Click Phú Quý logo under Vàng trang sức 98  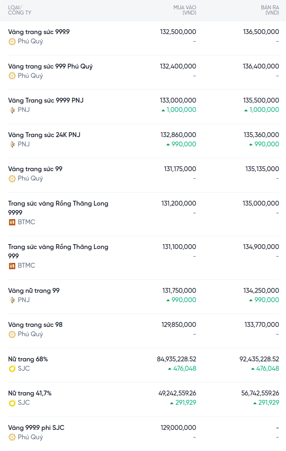pos(12,334)
